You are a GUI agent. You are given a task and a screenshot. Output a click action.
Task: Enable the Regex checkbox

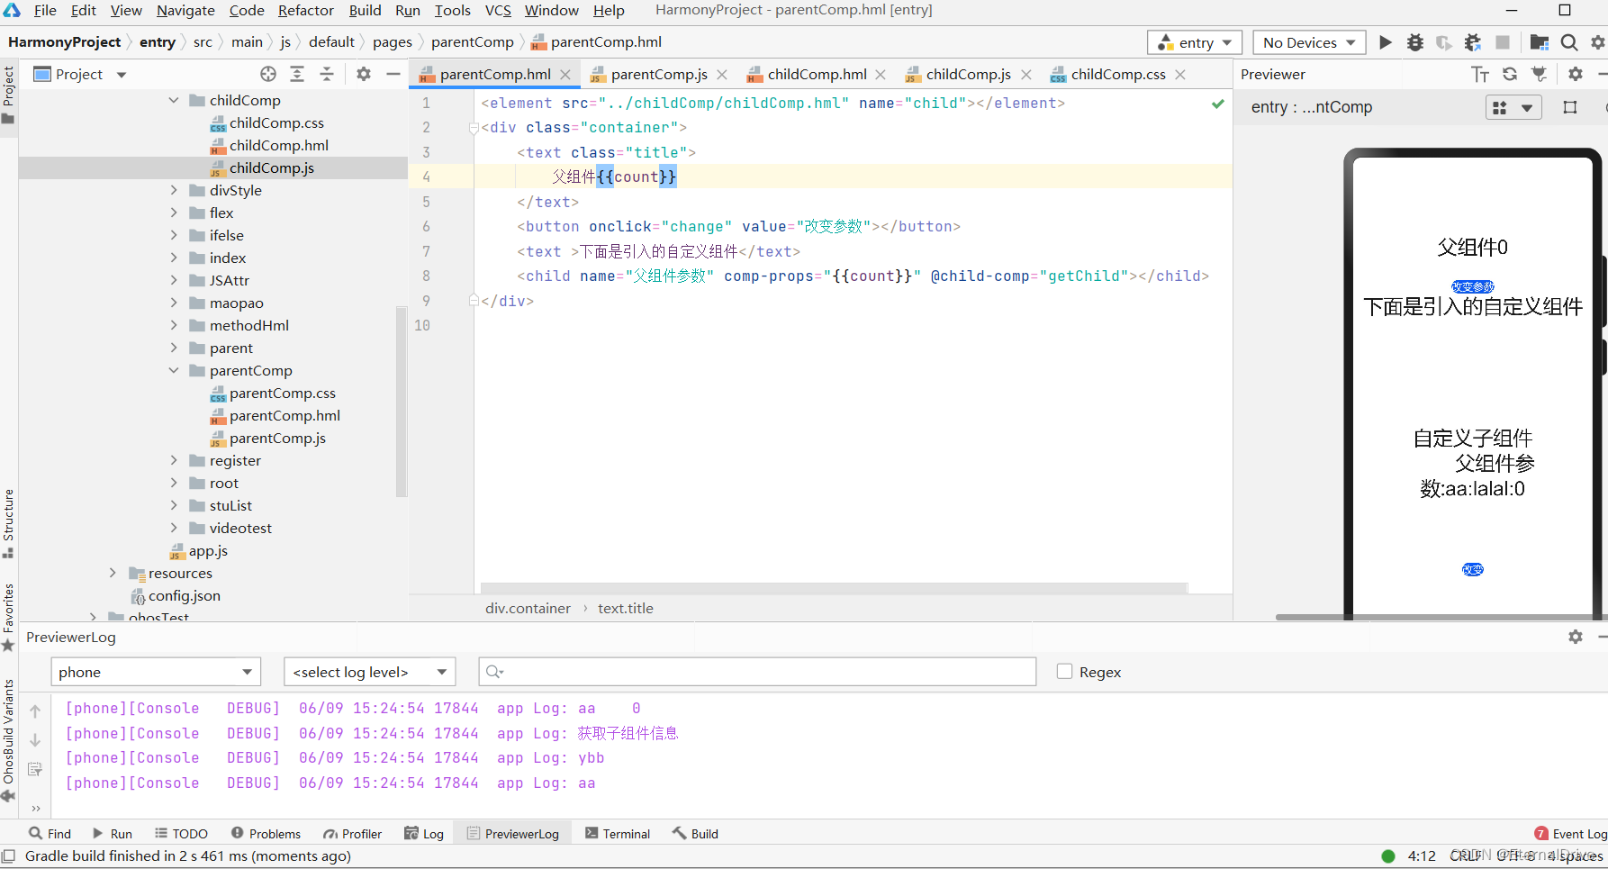pos(1064,671)
